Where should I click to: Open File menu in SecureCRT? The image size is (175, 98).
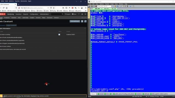[x=90, y=4]
